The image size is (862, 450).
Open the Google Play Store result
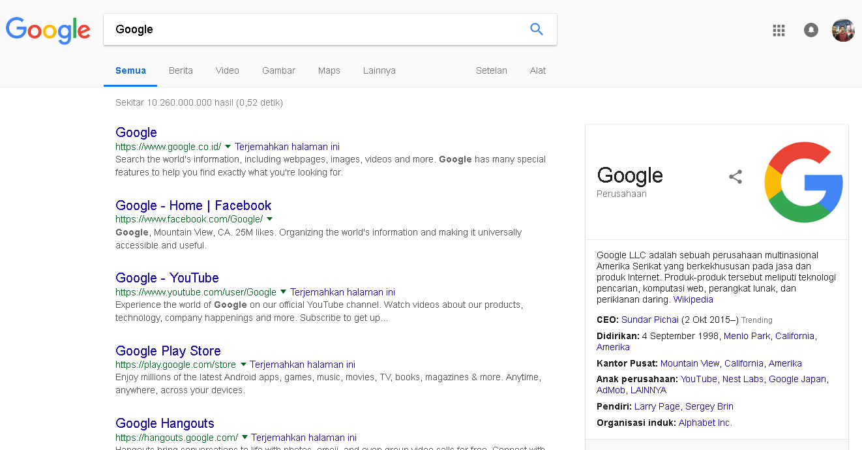(168, 351)
